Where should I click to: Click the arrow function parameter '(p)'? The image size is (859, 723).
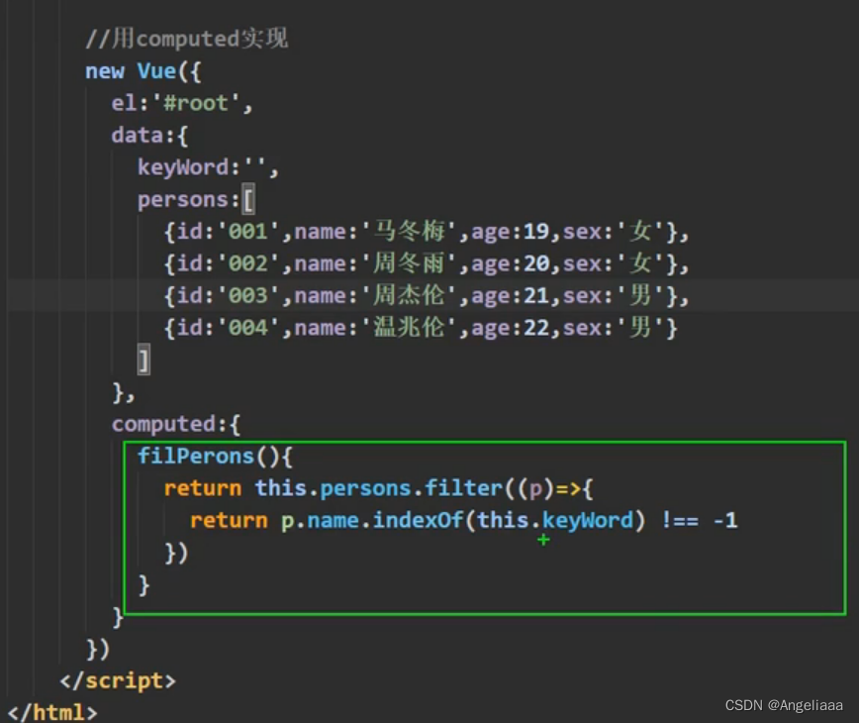click(x=535, y=488)
